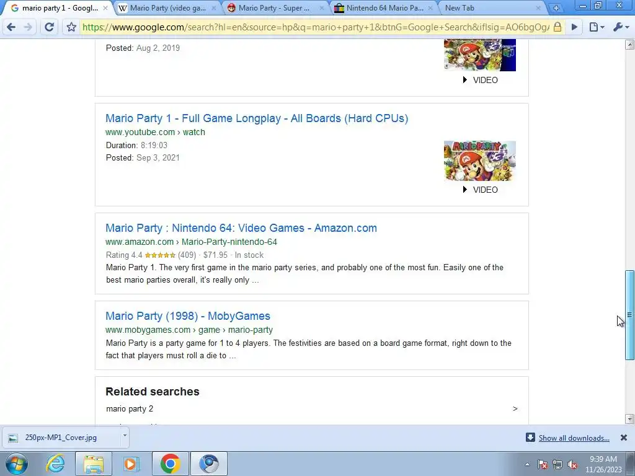
Task: Open Google Chrome from the taskbar
Action: point(171,464)
